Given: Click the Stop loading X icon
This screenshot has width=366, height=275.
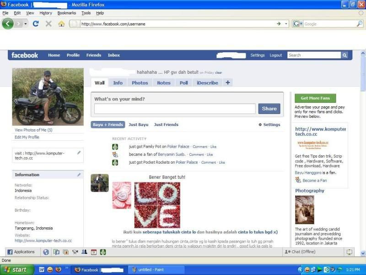Looking at the screenshot, I should (48, 24).
